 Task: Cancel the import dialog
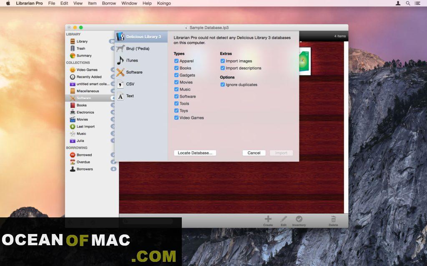pos(254,153)
